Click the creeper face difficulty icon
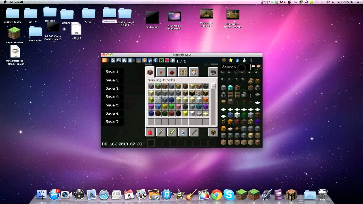363x204 pixels. [161, 60]
